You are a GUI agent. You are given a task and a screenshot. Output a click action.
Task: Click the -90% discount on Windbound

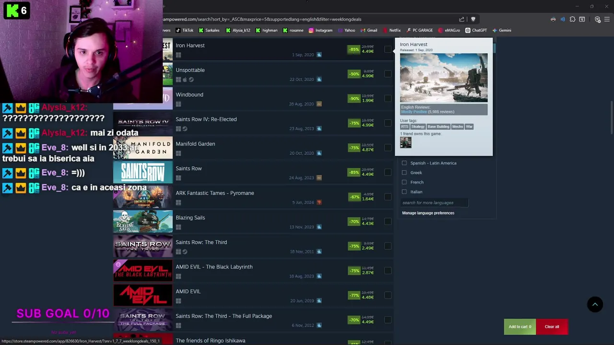pos(354,98)
